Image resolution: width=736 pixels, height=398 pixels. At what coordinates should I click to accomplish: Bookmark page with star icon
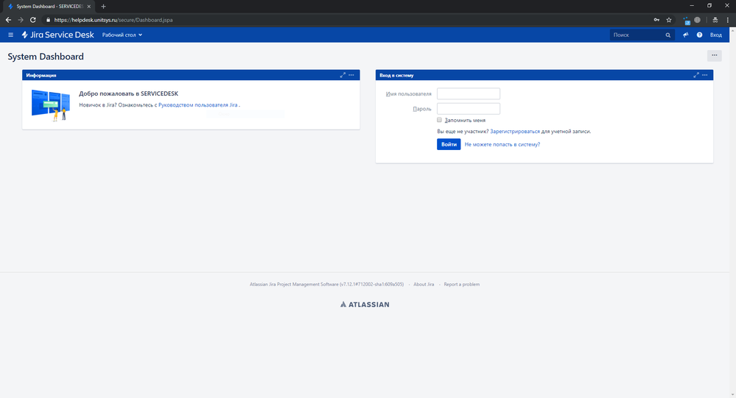tap(669, 20)
